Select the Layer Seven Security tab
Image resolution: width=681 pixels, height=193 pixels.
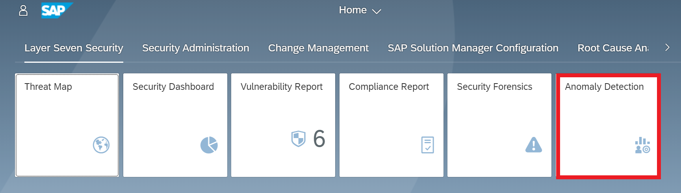(74, 48)
